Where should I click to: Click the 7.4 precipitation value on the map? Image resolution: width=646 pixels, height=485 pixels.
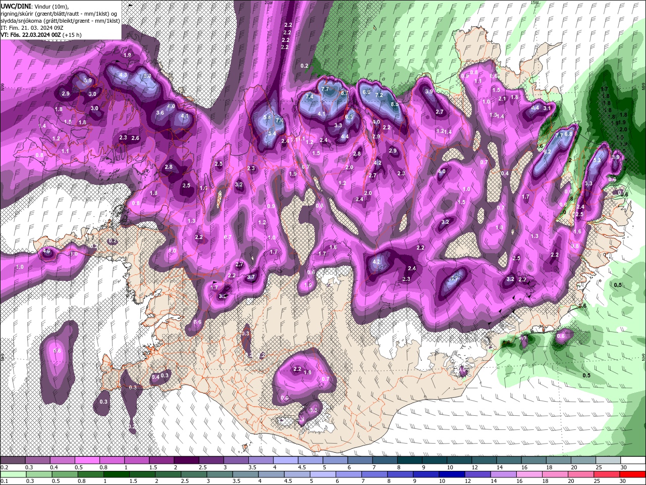(x=310, y=96)
